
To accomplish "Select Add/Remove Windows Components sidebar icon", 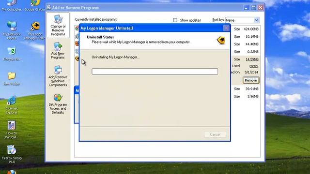I will point(58,76).
